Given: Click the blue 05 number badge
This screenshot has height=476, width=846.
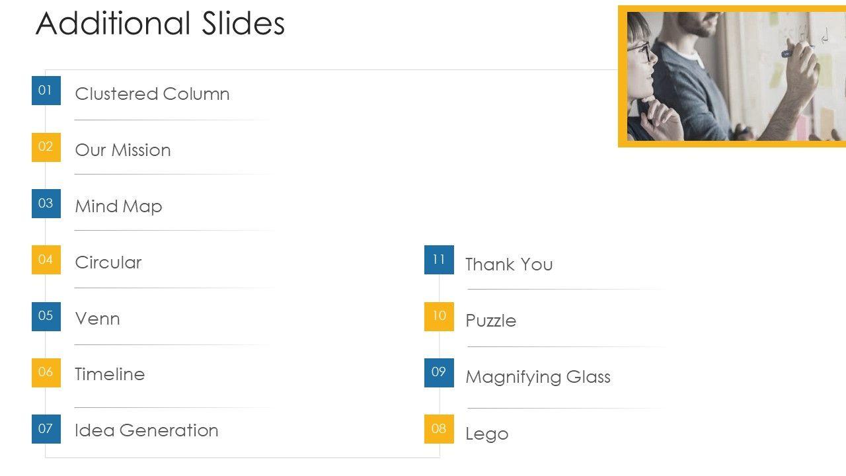Looking at the screenshot, I should pyautogui.click(x=46, y=316).
